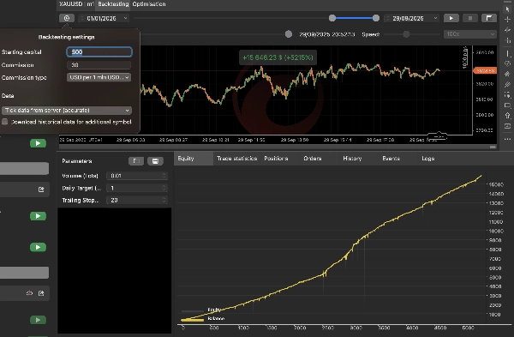The height and width of the screenshot is (337, 514).
Task: Select the XAUUSD symbol tab
Action: (x=70, y=4)
